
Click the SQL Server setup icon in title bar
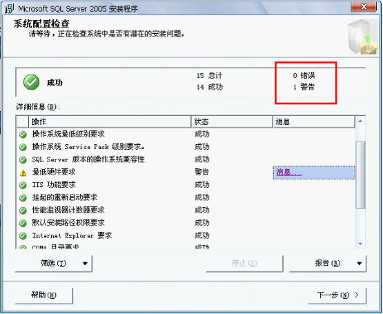[9, 8]
